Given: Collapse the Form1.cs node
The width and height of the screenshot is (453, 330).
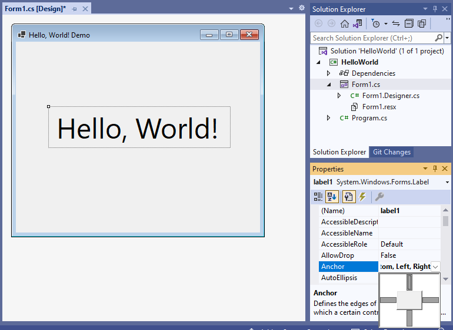Looking at the screenshot, I should [x=329, y=85].
